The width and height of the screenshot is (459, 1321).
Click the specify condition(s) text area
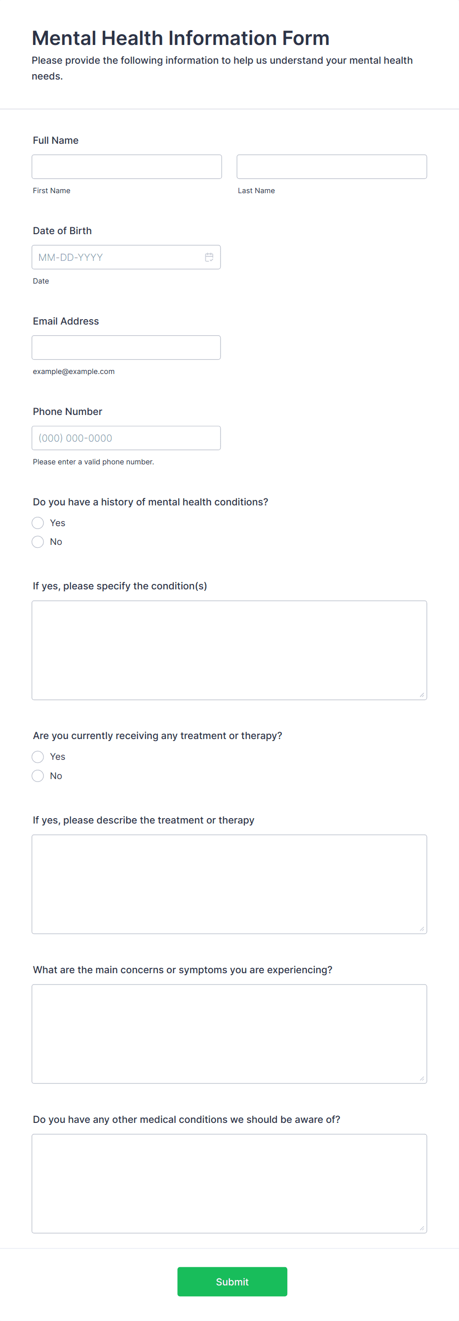coord(229,650)
